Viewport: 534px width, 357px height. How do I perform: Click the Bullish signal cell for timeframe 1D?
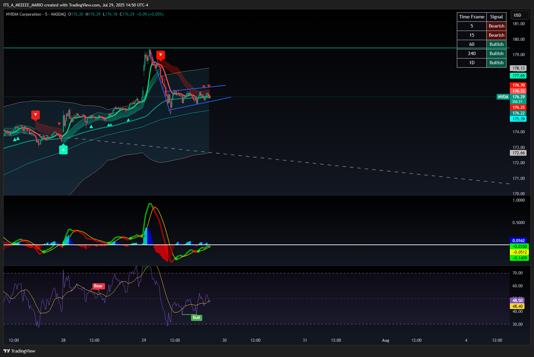(496, 63)
